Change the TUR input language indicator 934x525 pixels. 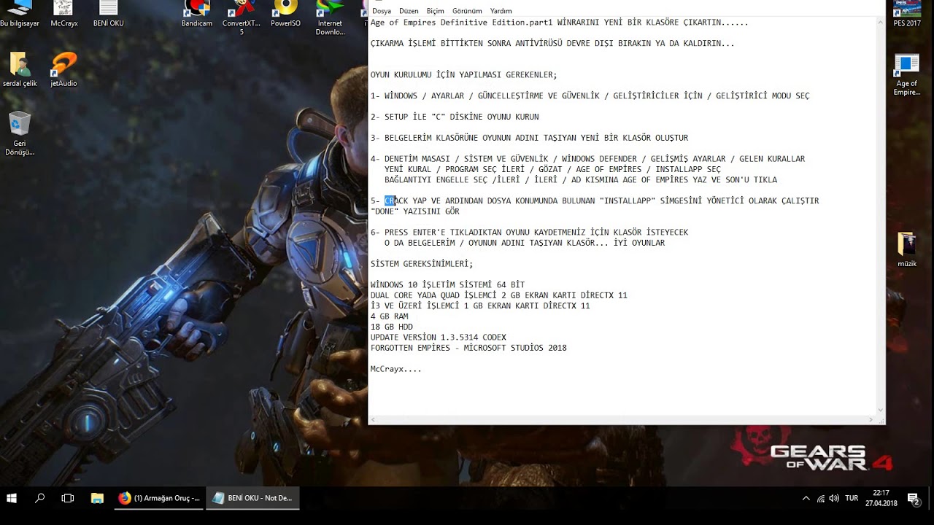click(852, 499)
